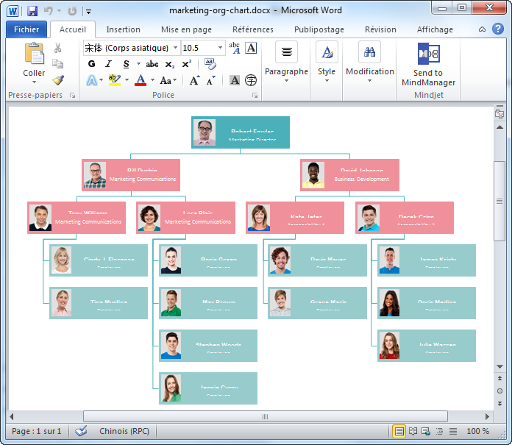Open Change Case Aa menu
Viewport: 512px width, 445px height.
pos(168,80)
